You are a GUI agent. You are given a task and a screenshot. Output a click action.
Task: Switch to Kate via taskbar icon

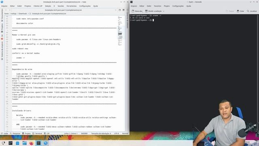point(46,143)
